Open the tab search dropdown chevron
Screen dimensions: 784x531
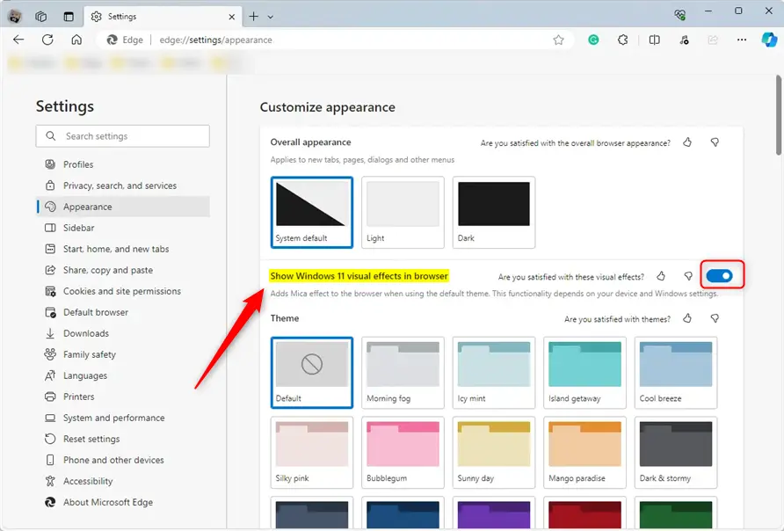point(271,17)
